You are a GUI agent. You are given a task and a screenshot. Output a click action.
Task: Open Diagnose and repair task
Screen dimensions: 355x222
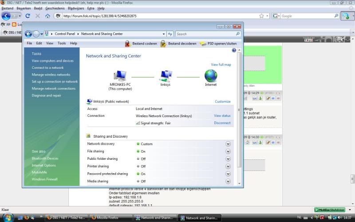(47, 95)
